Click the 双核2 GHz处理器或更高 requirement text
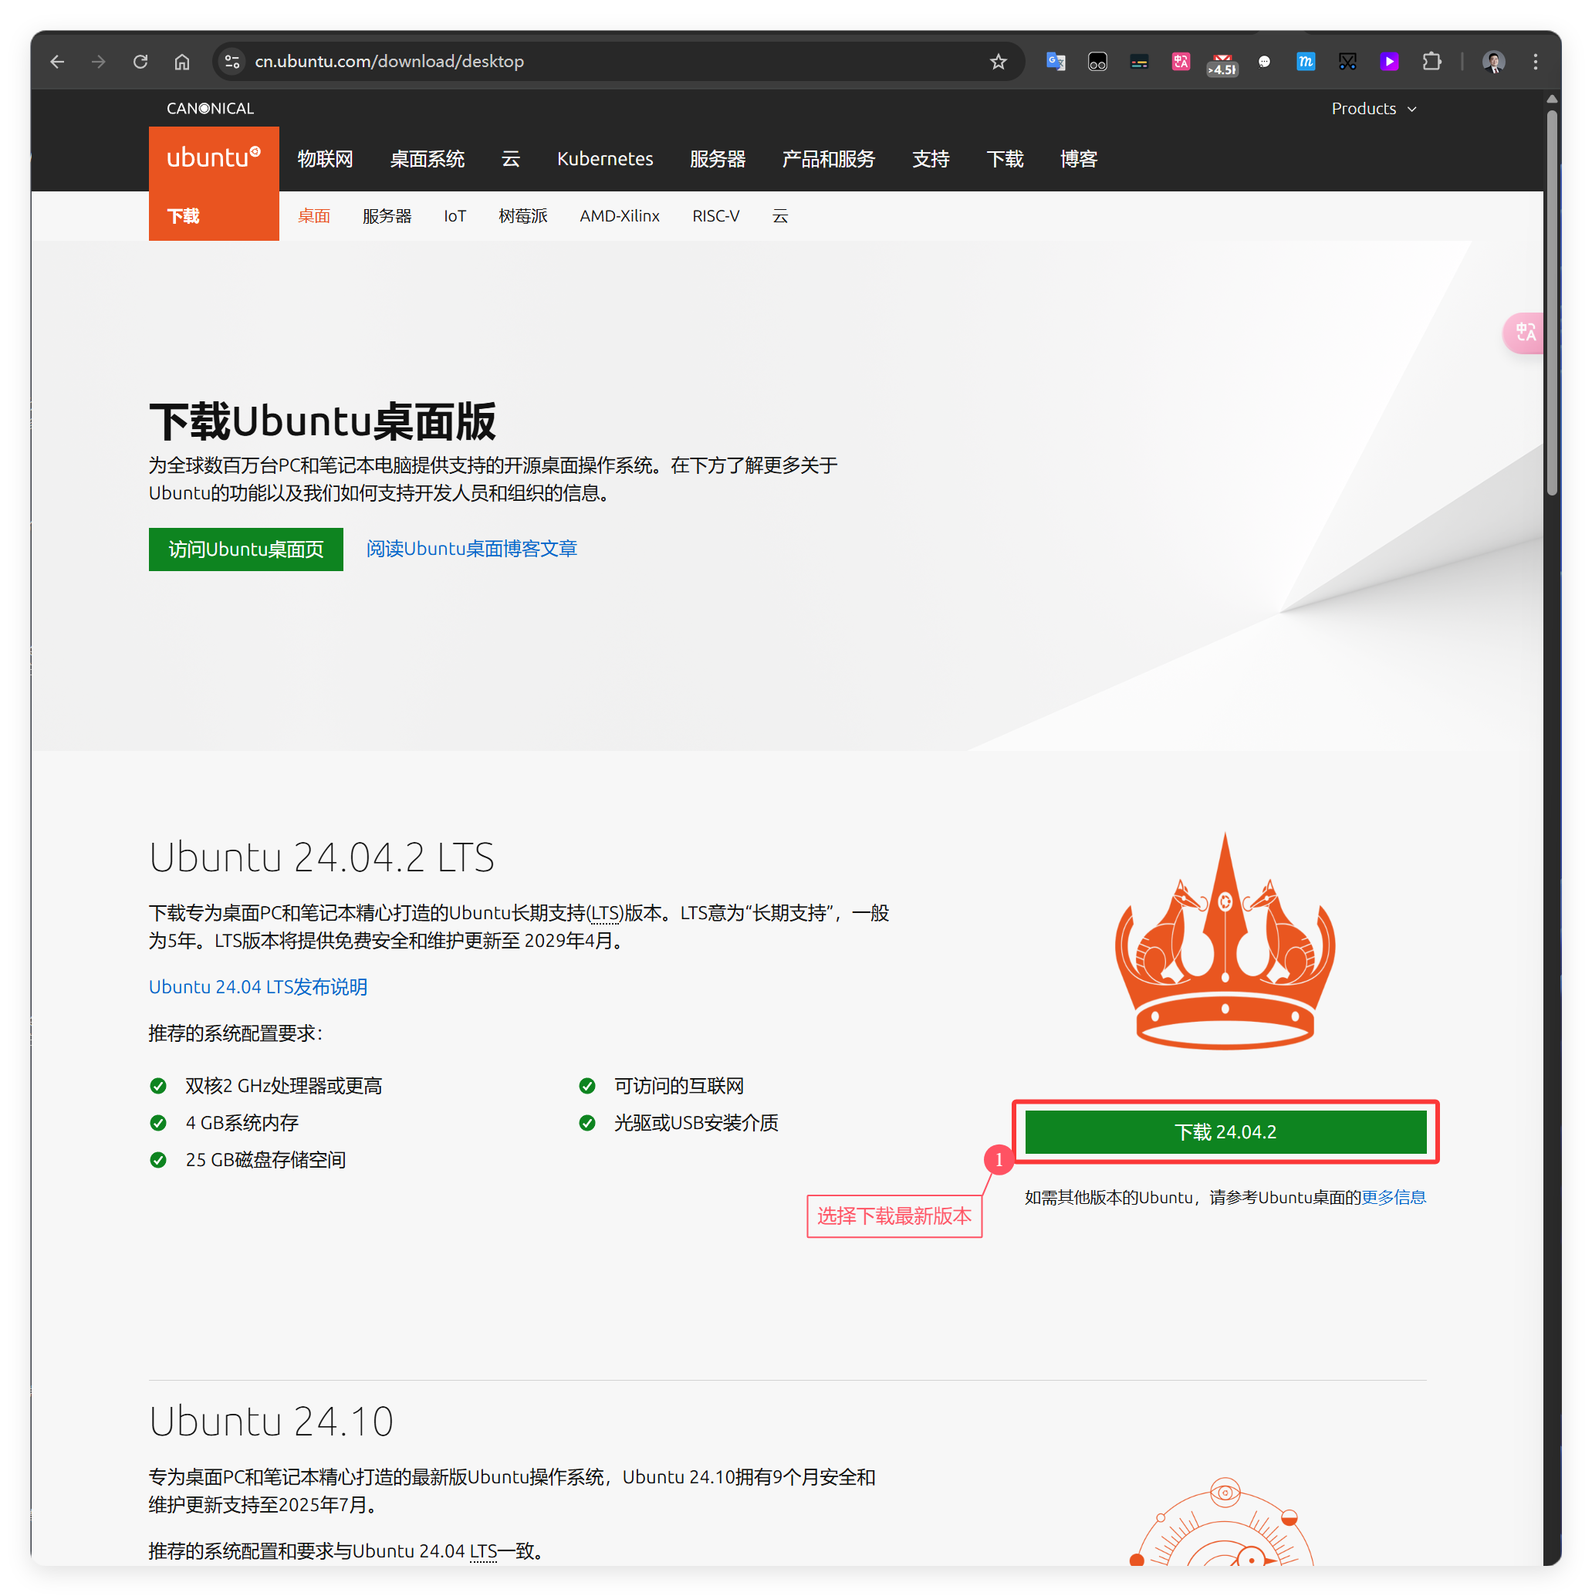1592x1596 pixels. [283, 1085]
